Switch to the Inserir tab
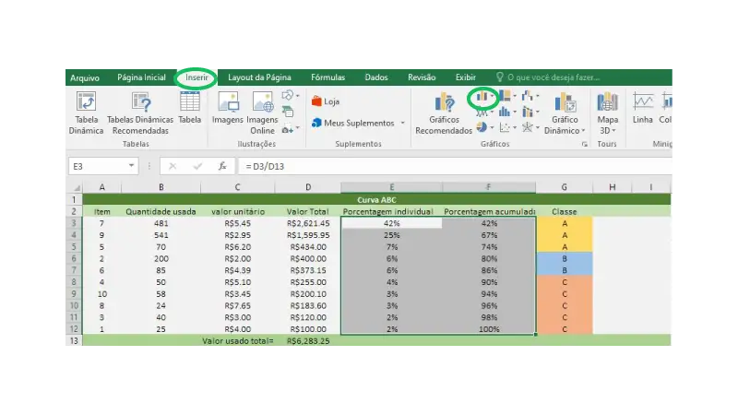This screenshot has width=738, height=415. click(196, 77)
